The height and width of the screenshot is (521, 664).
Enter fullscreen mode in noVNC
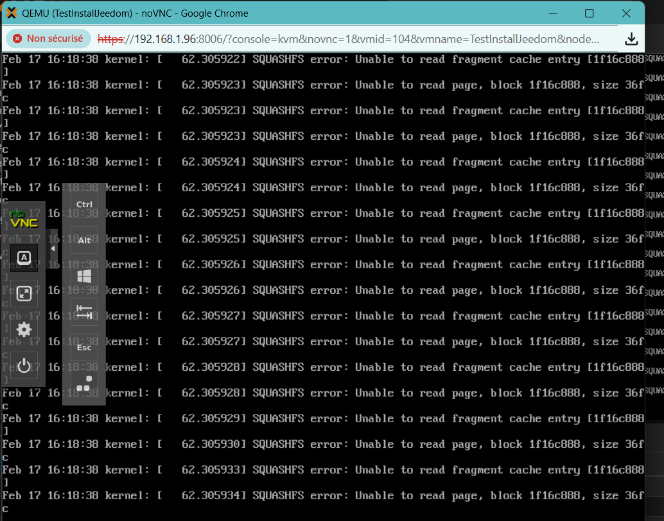[x=24, y=294]
